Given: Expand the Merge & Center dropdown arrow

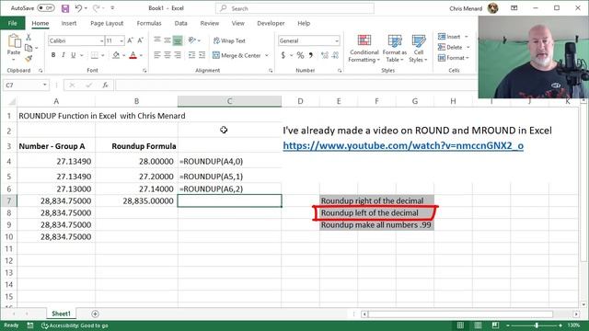Looking at the screenshot, I should click(267, 55).
